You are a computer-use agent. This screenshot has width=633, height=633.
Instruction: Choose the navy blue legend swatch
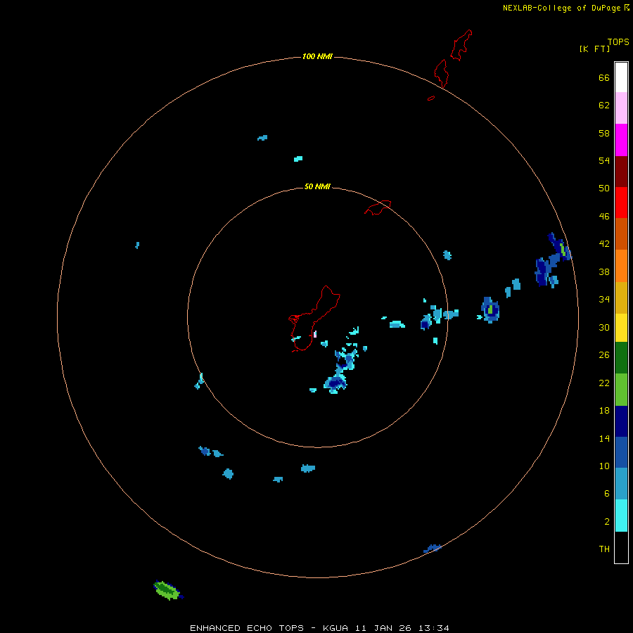[621, 421]
